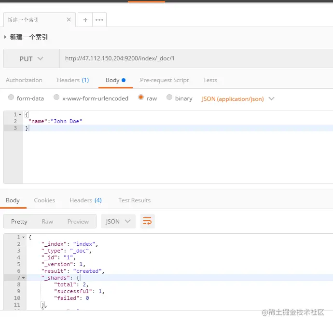Switch to the Preview response view
The width and height of the screenshot is (333, 325).
(x=78, y=222)
